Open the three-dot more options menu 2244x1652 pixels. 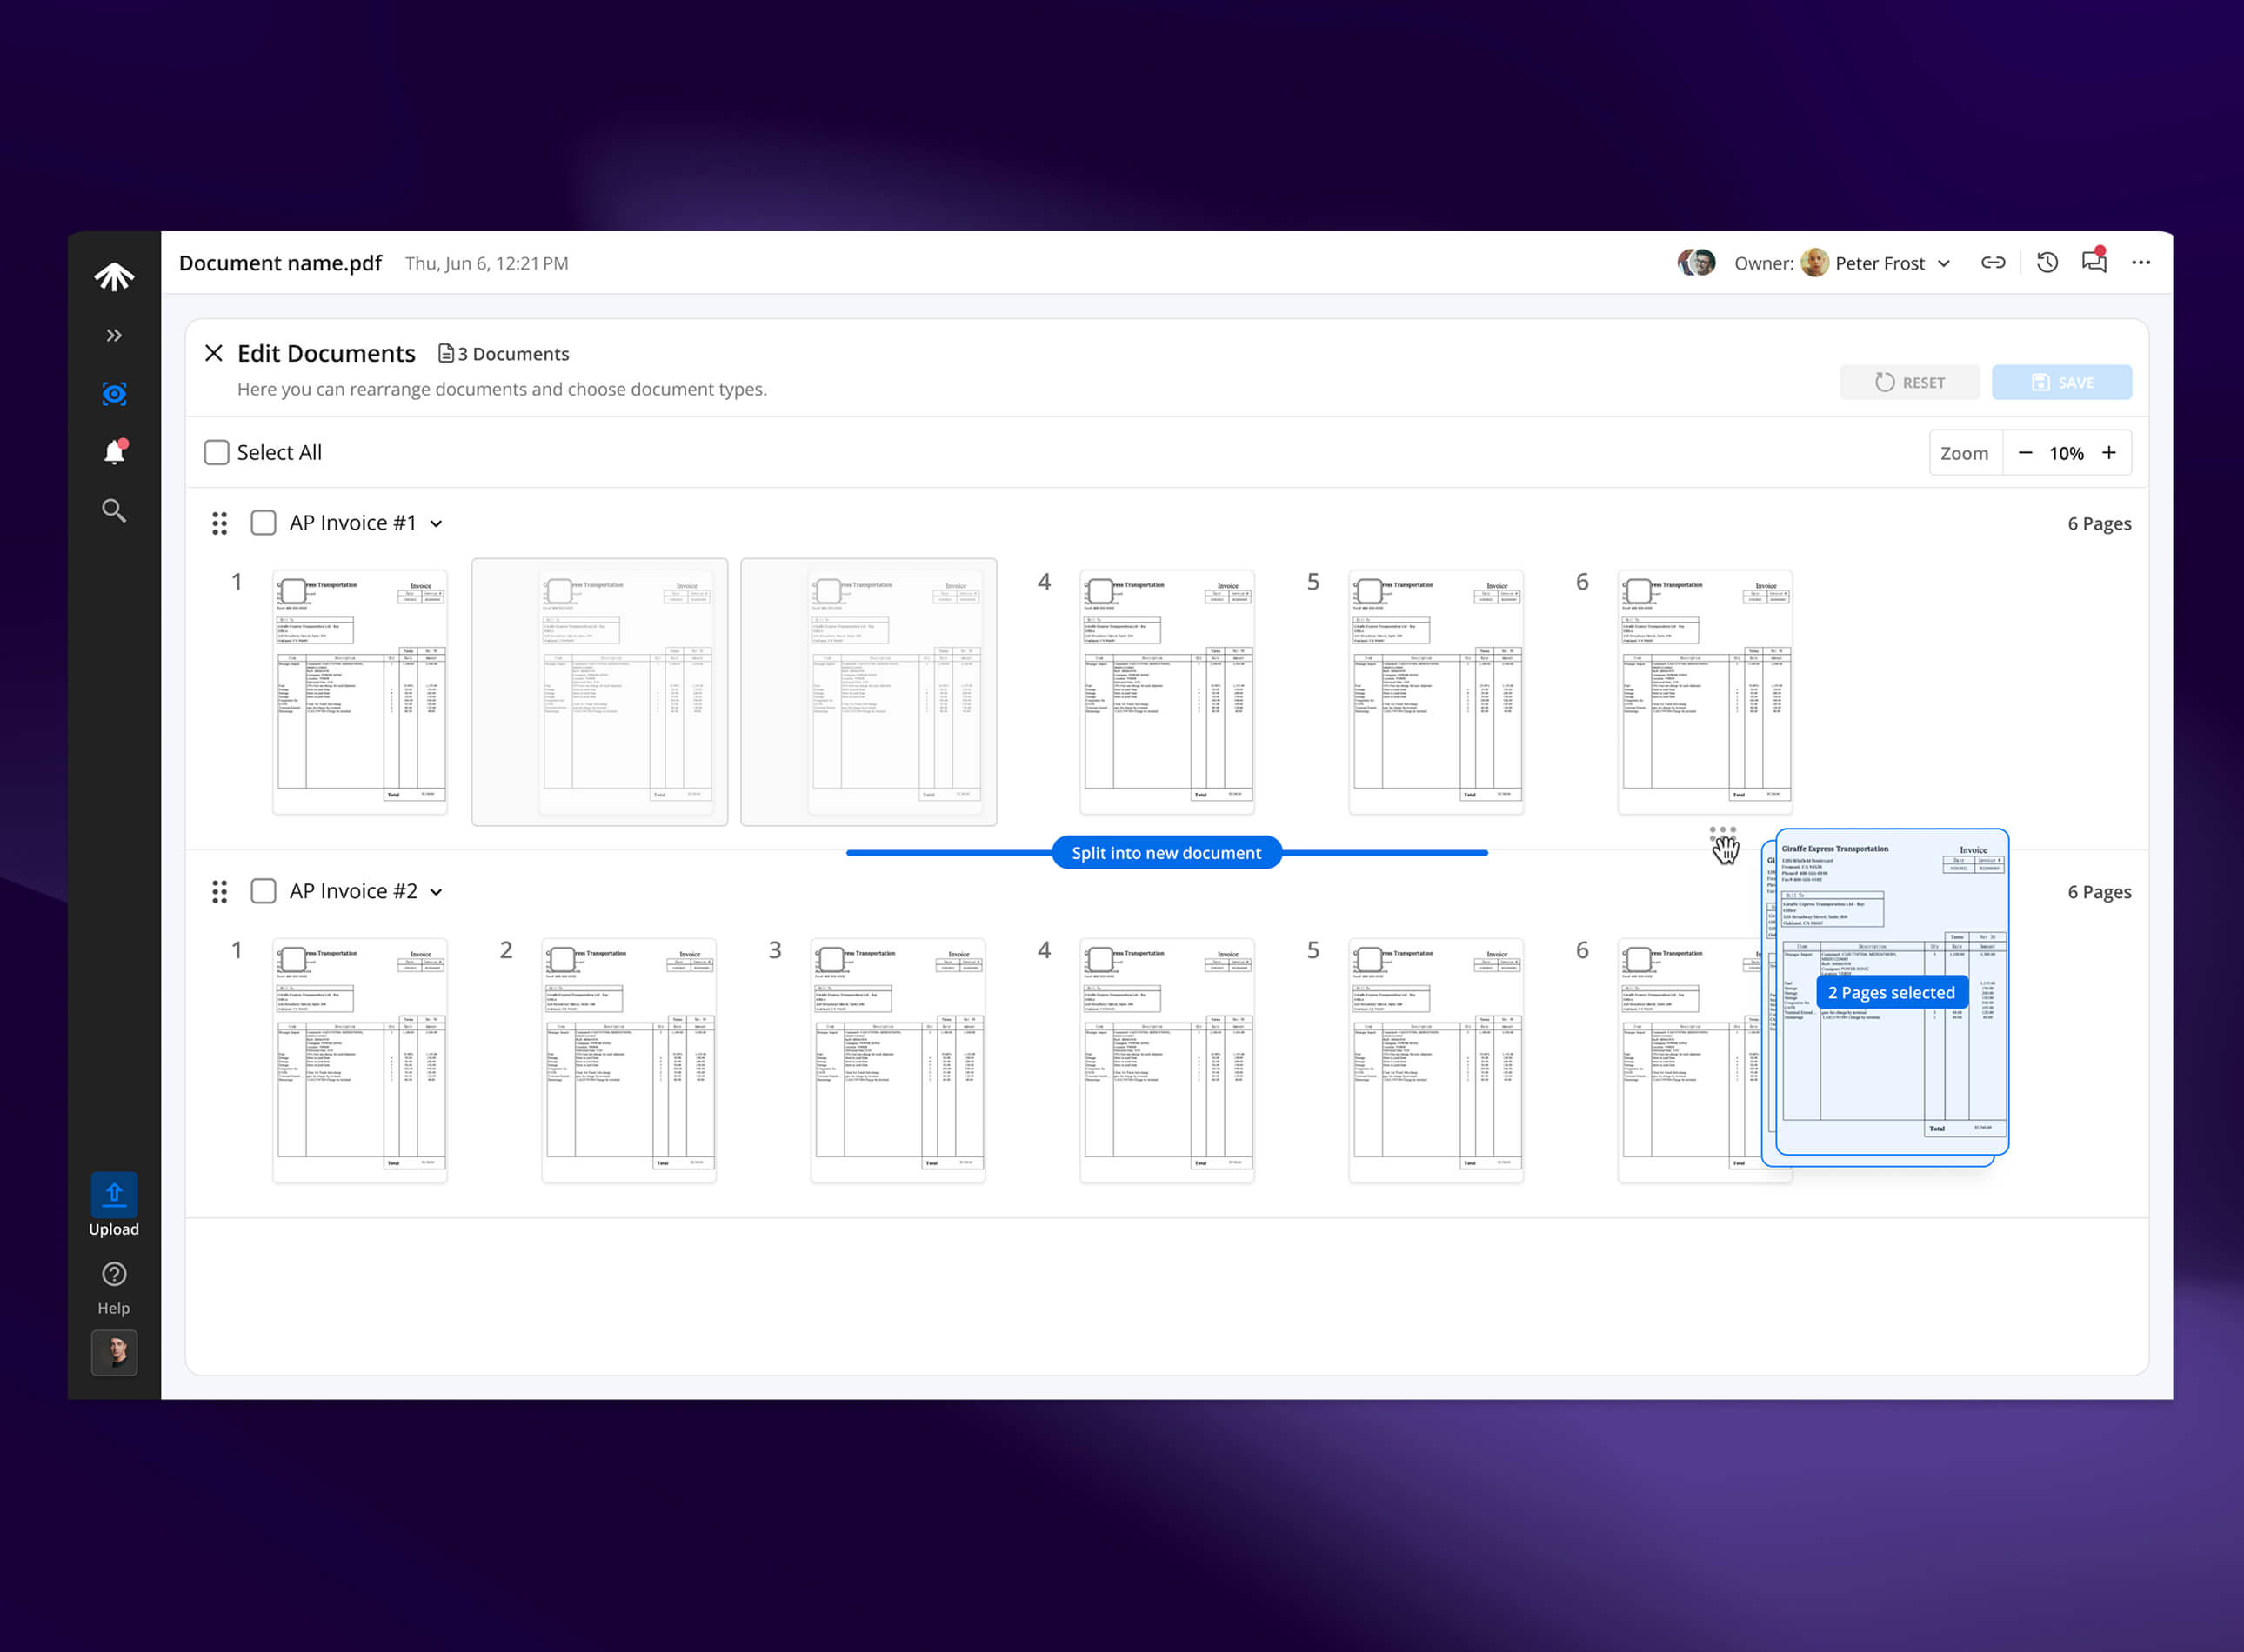pos(2141,263)
